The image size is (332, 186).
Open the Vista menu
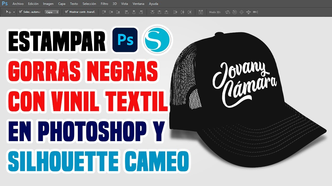[x=125, y=4]
